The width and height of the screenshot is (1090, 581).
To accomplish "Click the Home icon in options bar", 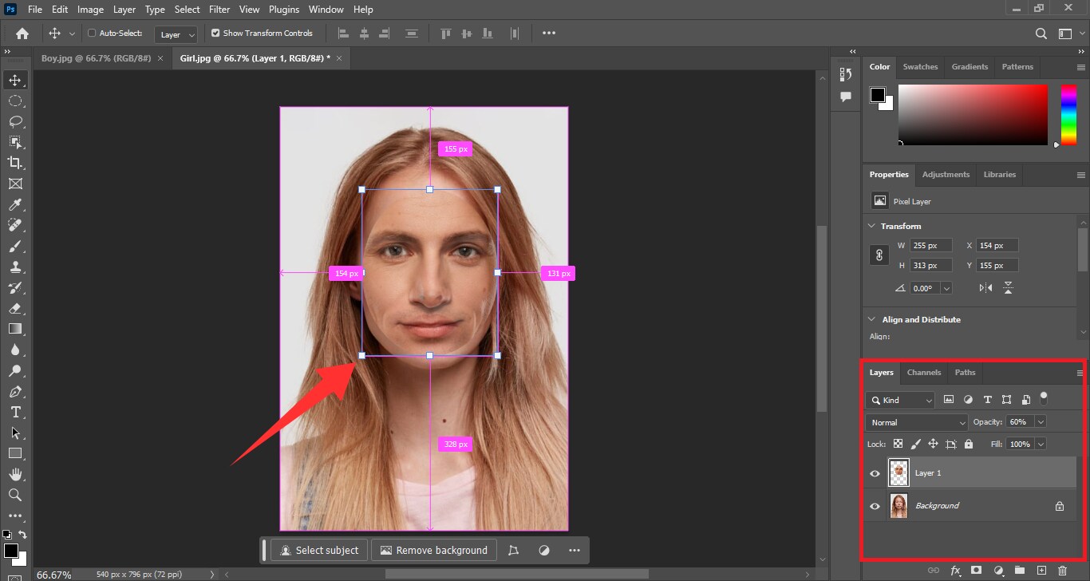I will pos(22,34).
